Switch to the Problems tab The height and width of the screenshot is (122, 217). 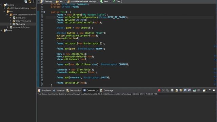pyautogui.click(x=44, y=90)
